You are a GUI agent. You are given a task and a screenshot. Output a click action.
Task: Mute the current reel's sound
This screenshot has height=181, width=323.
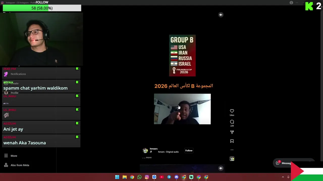click(221, 15)
